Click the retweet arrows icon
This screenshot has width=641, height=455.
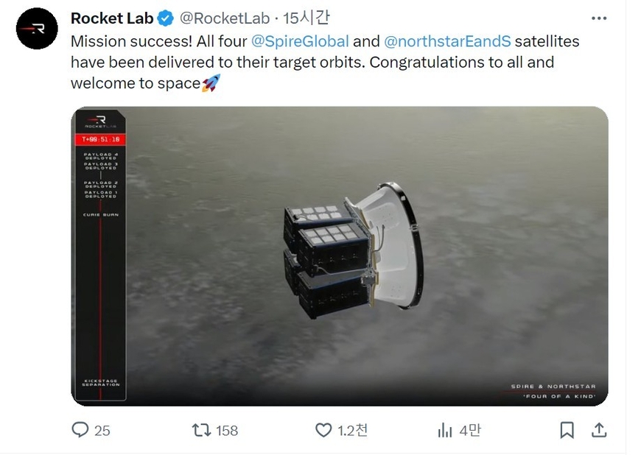(x=201, y=430)
